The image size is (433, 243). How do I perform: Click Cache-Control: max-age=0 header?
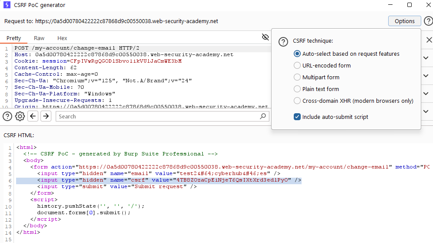pyautogui.click(x=56, y=74)
